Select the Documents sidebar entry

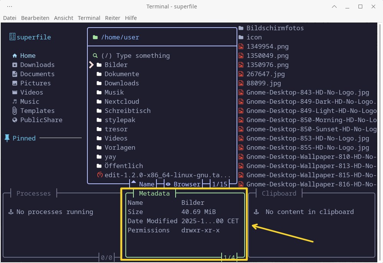(x=37, y=74)
